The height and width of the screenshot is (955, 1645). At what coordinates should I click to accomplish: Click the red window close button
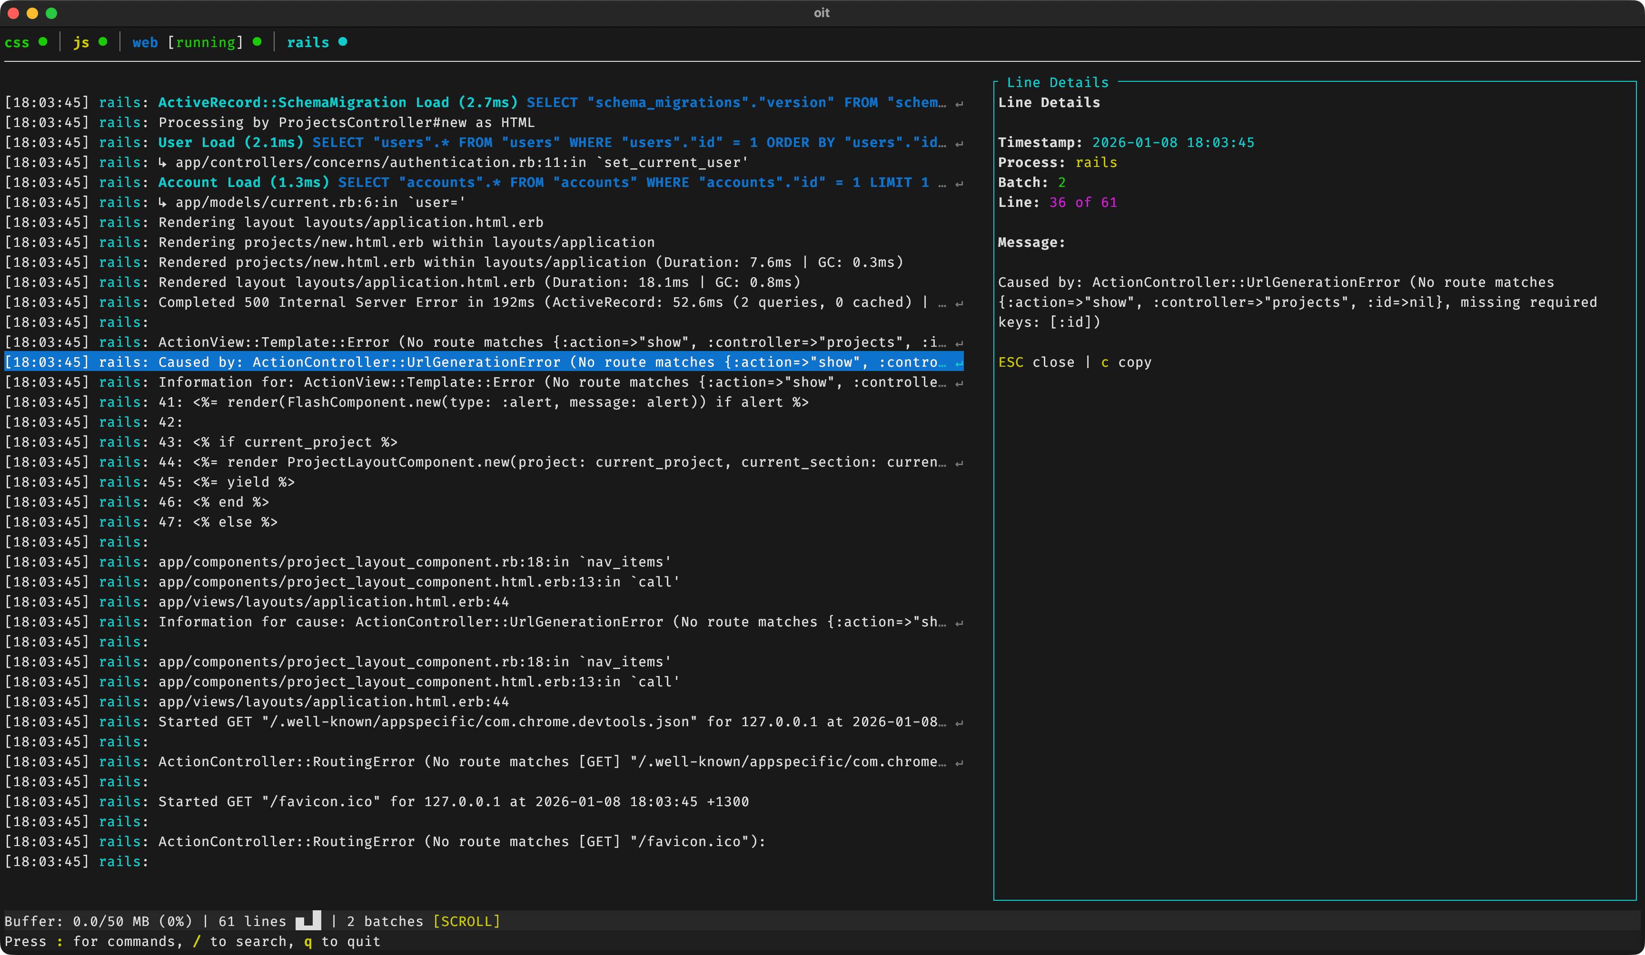tap(13, 13)
